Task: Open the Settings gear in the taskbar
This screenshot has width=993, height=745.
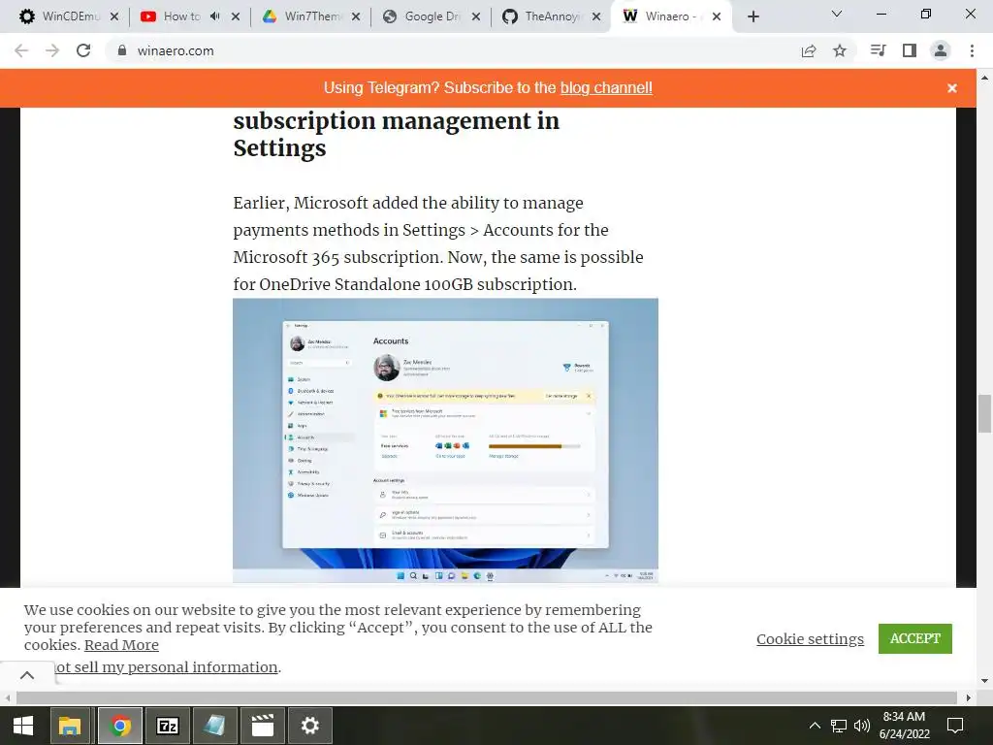Action: click(309, 726)
